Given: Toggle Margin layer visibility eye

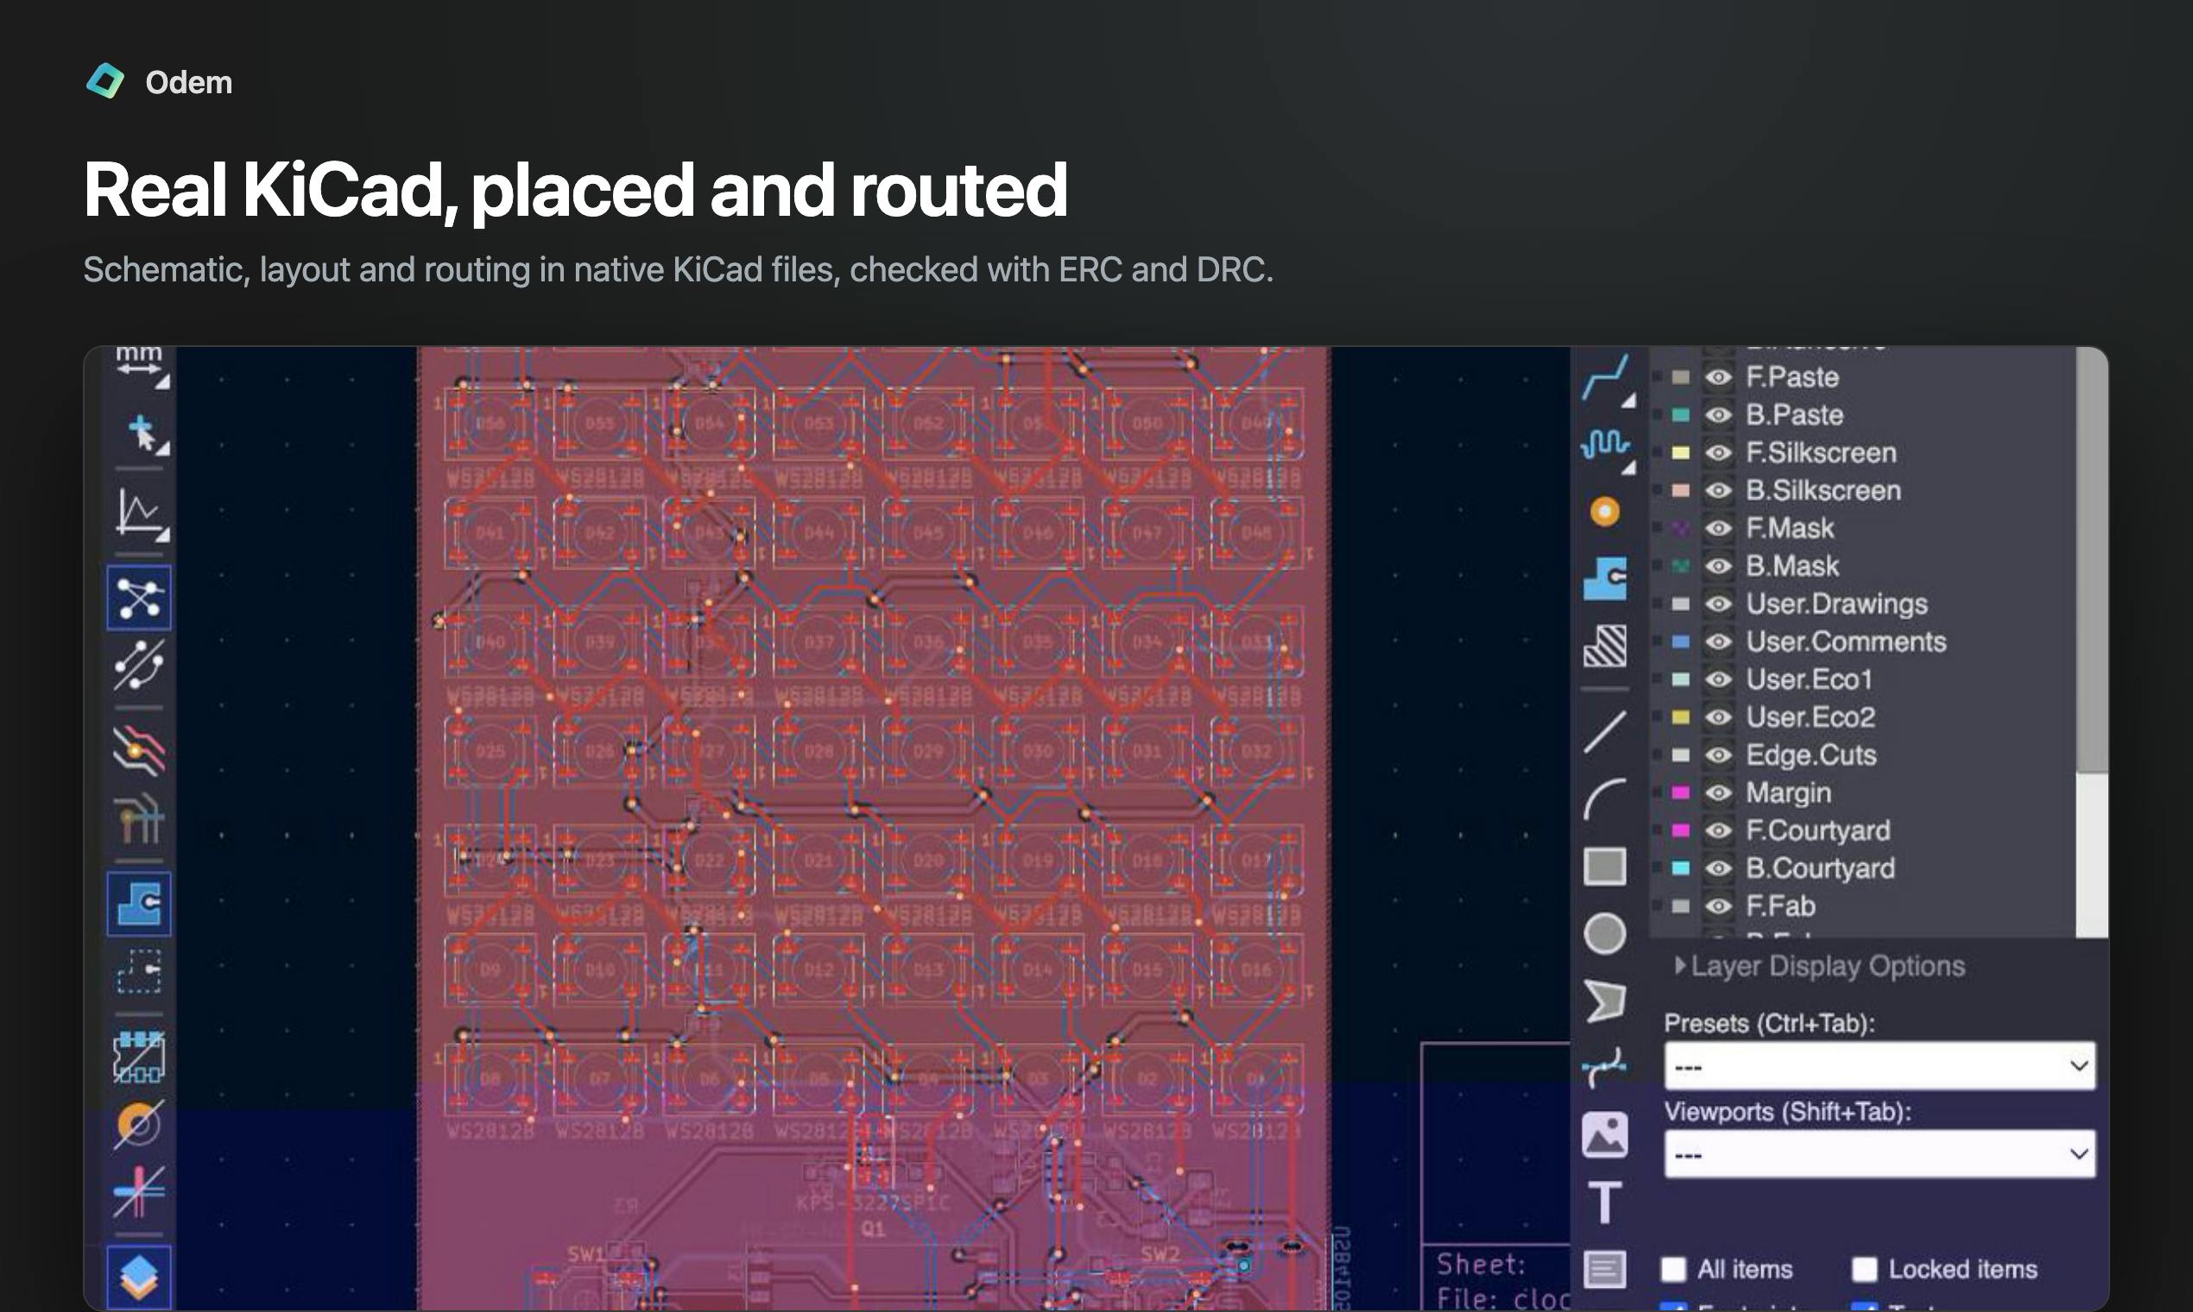Looking at the screenshot, I should (1718, 793).
